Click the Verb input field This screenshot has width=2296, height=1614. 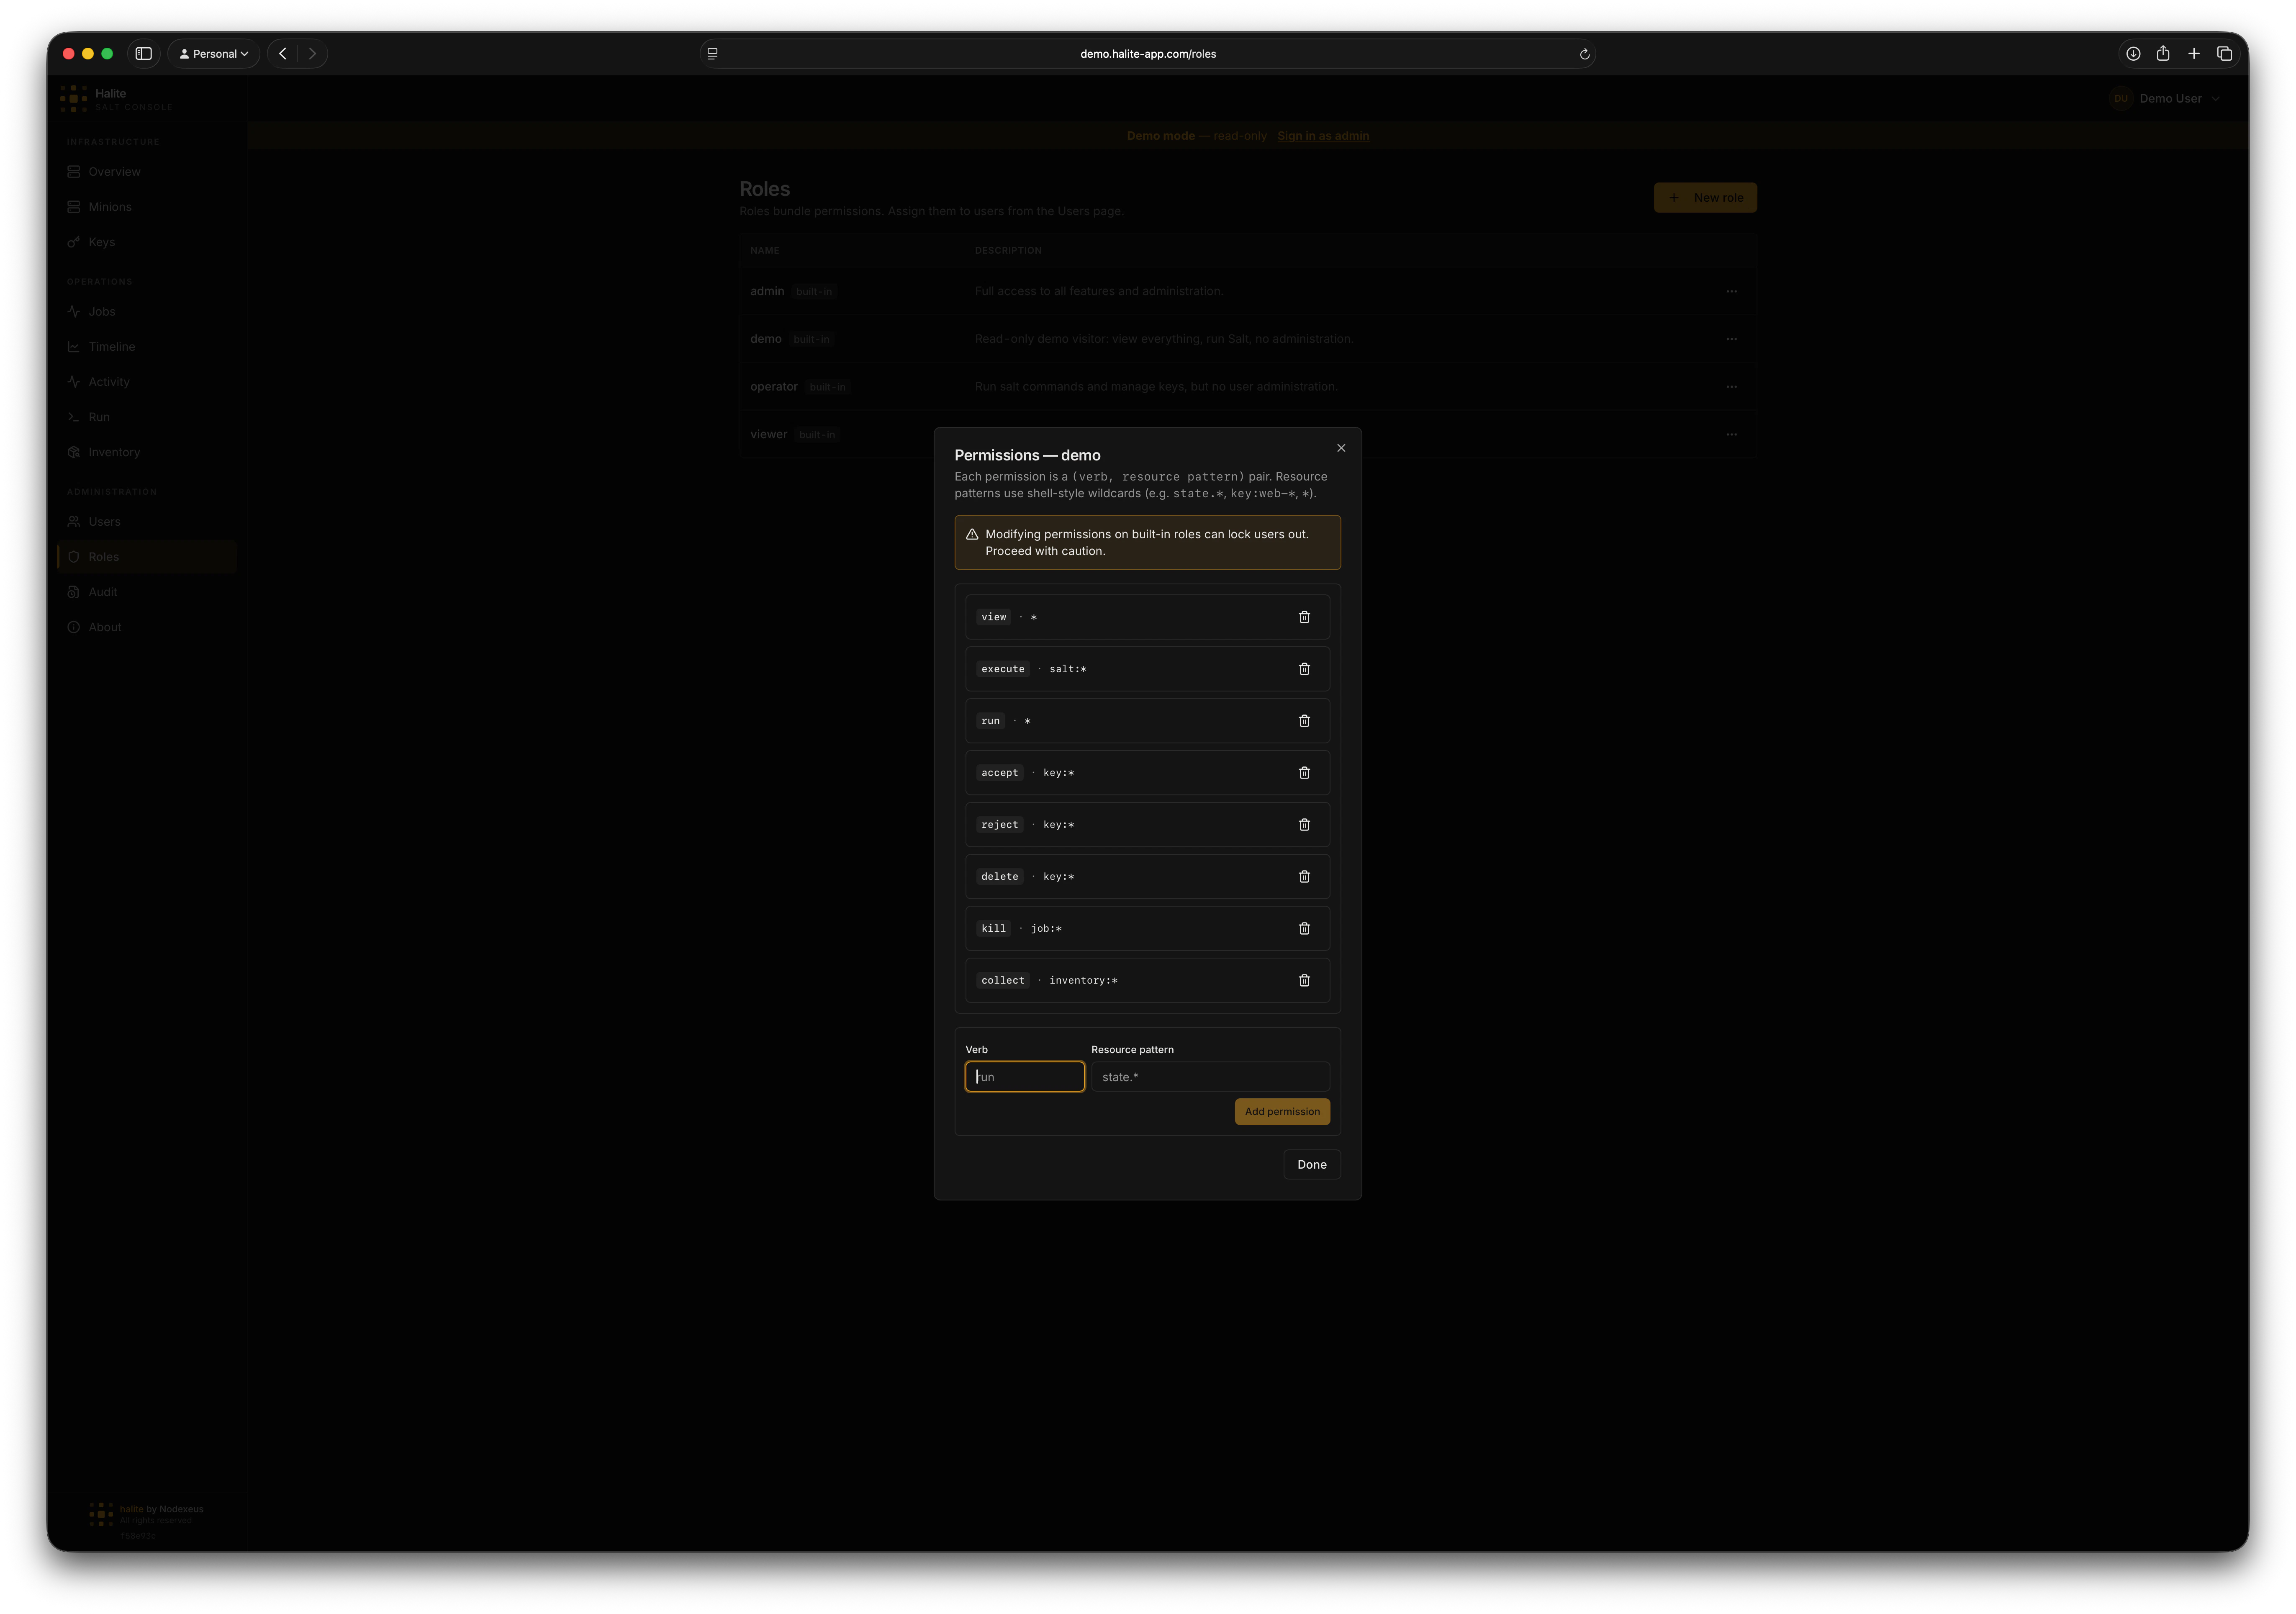[1024, 1077]
